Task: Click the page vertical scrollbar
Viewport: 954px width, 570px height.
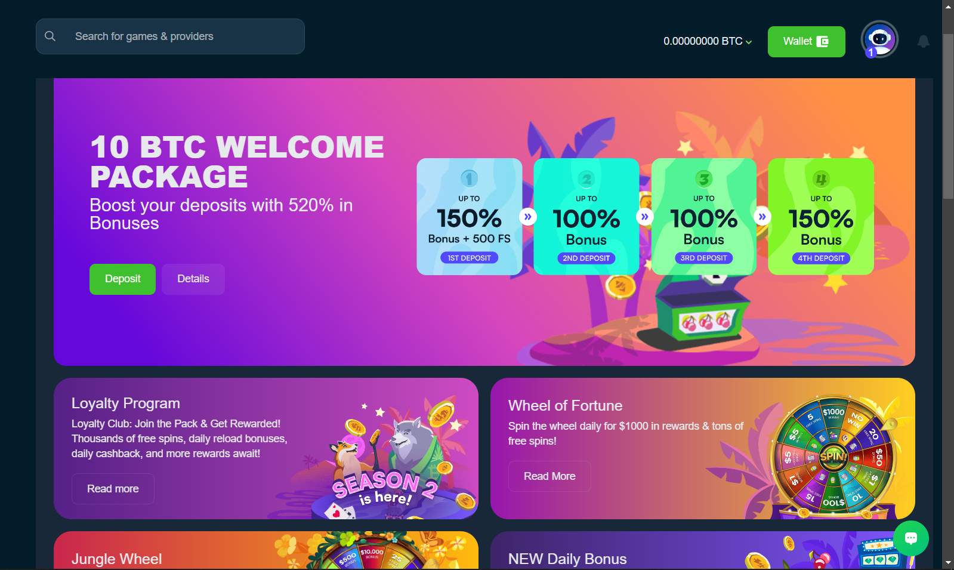Action: 948,116
